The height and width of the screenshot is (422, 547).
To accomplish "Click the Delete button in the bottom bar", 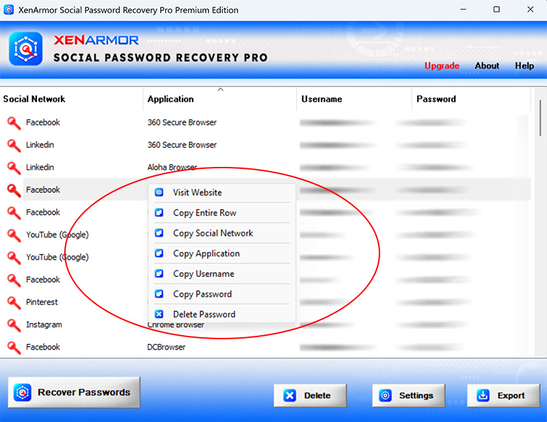I will click(310, 395).
